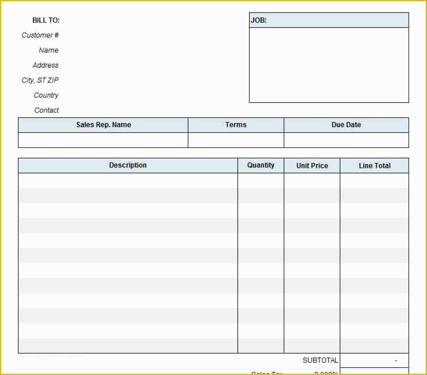The image size is (427, 375).
Task: Click the empty cell under Terms
Action: (x=236, y=140)
